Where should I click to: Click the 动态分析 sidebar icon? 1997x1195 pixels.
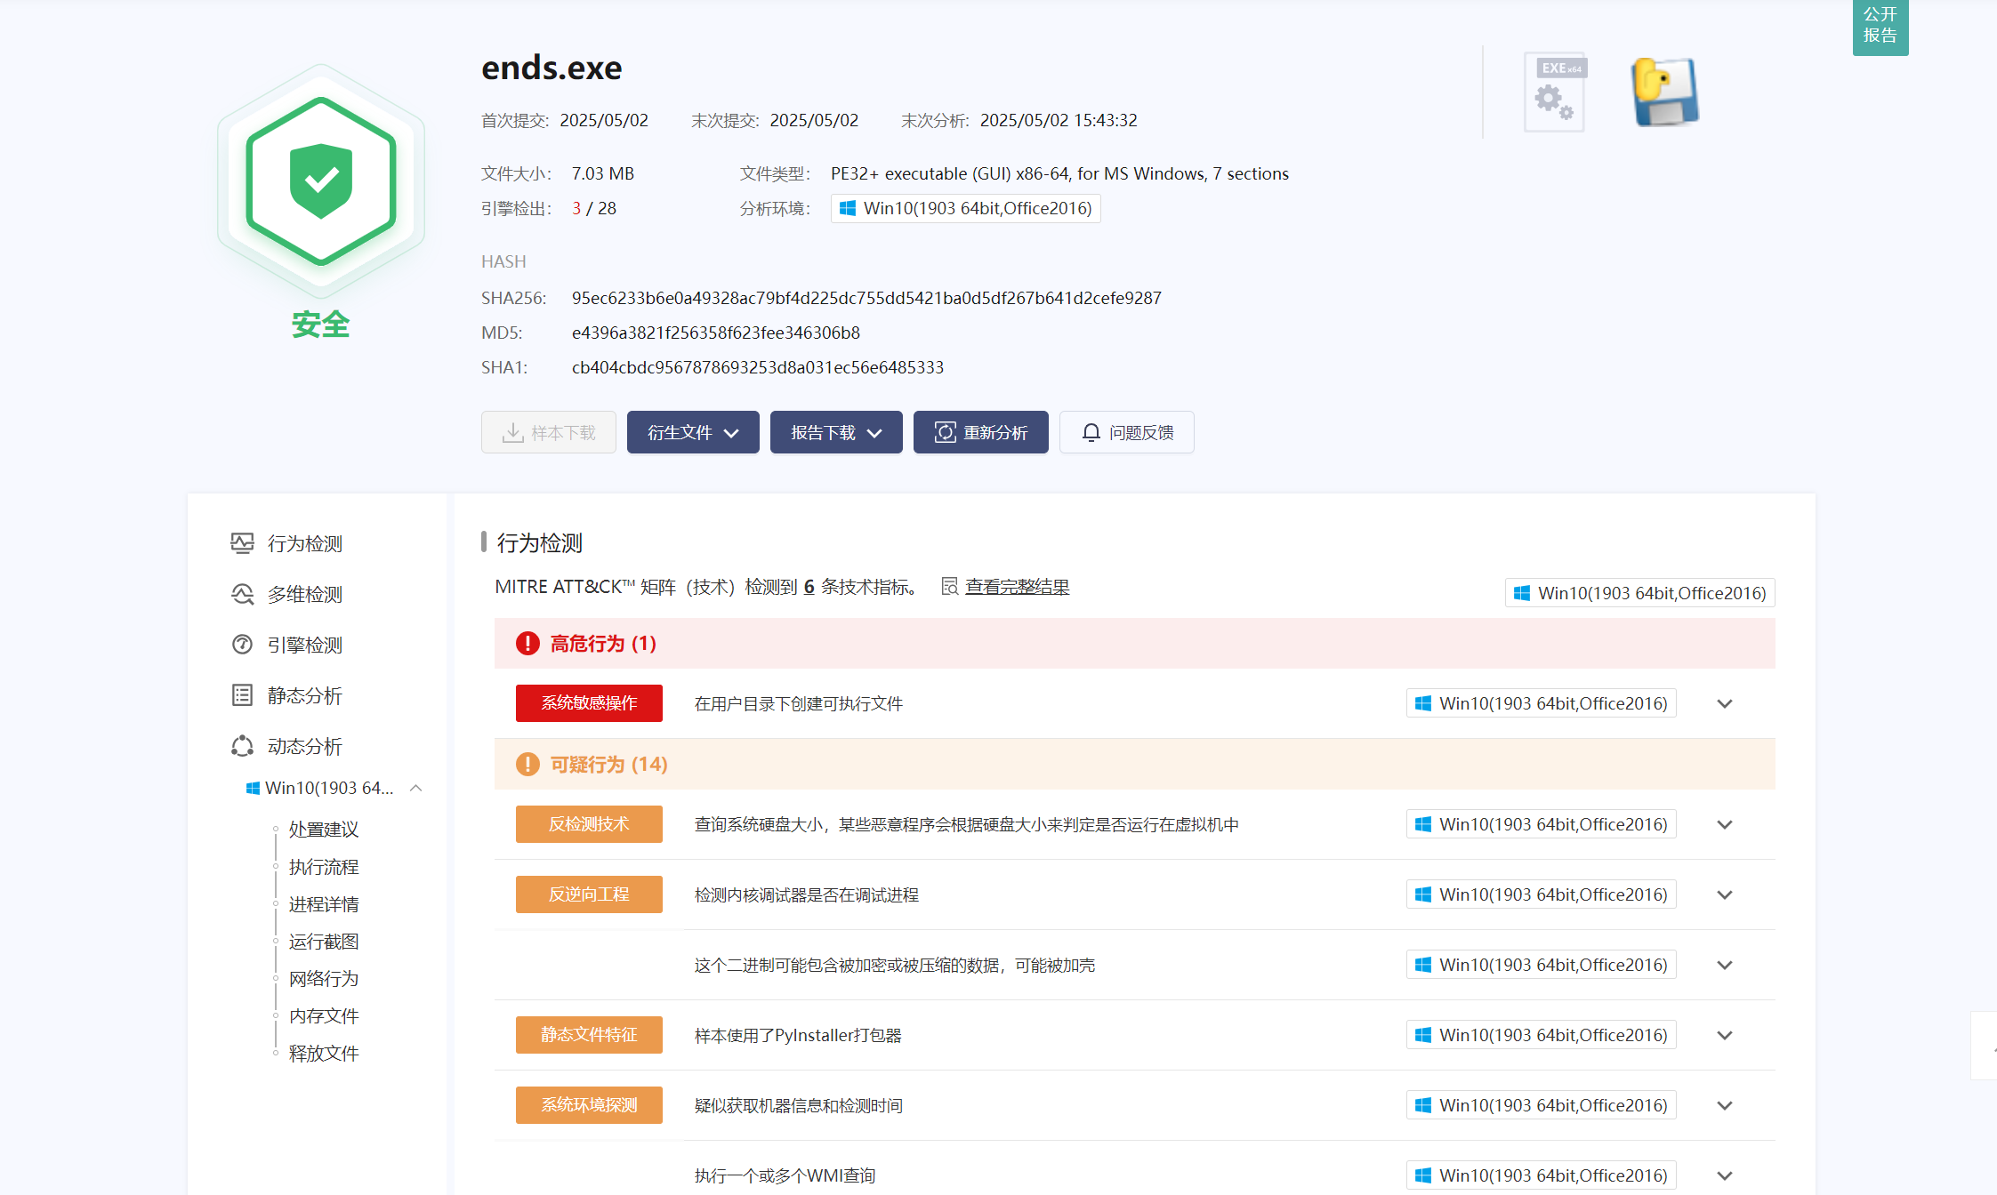point(242,746)
